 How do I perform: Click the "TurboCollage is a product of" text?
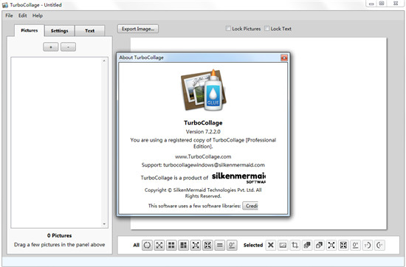click(x=174, y=178)
